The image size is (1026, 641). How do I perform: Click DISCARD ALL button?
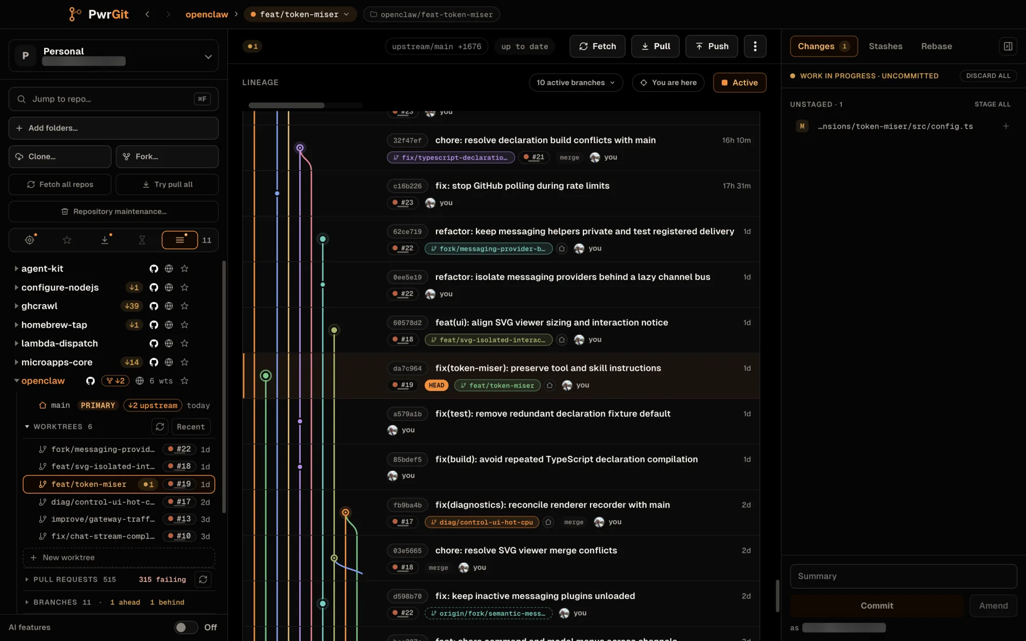(x=988, y=76)
